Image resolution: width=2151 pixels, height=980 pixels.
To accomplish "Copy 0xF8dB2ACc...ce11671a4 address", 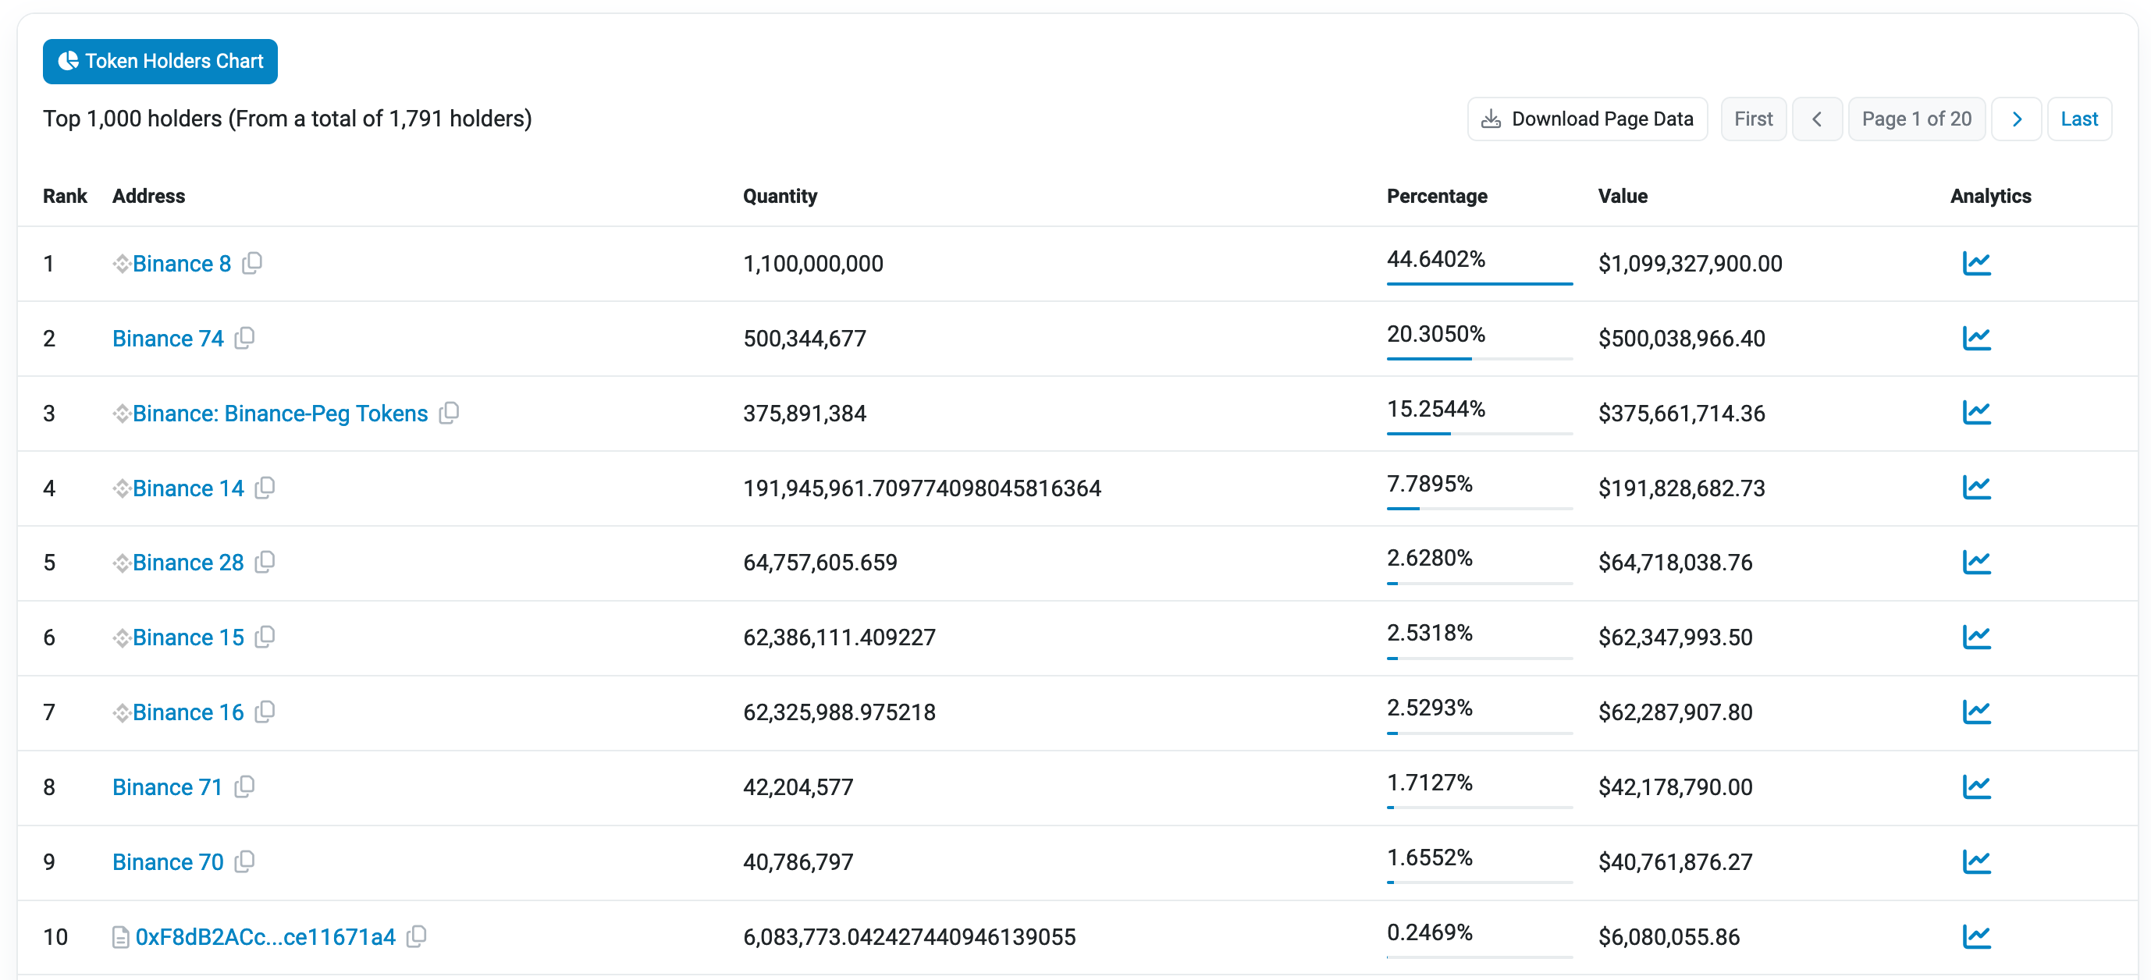I will point(417,936).
